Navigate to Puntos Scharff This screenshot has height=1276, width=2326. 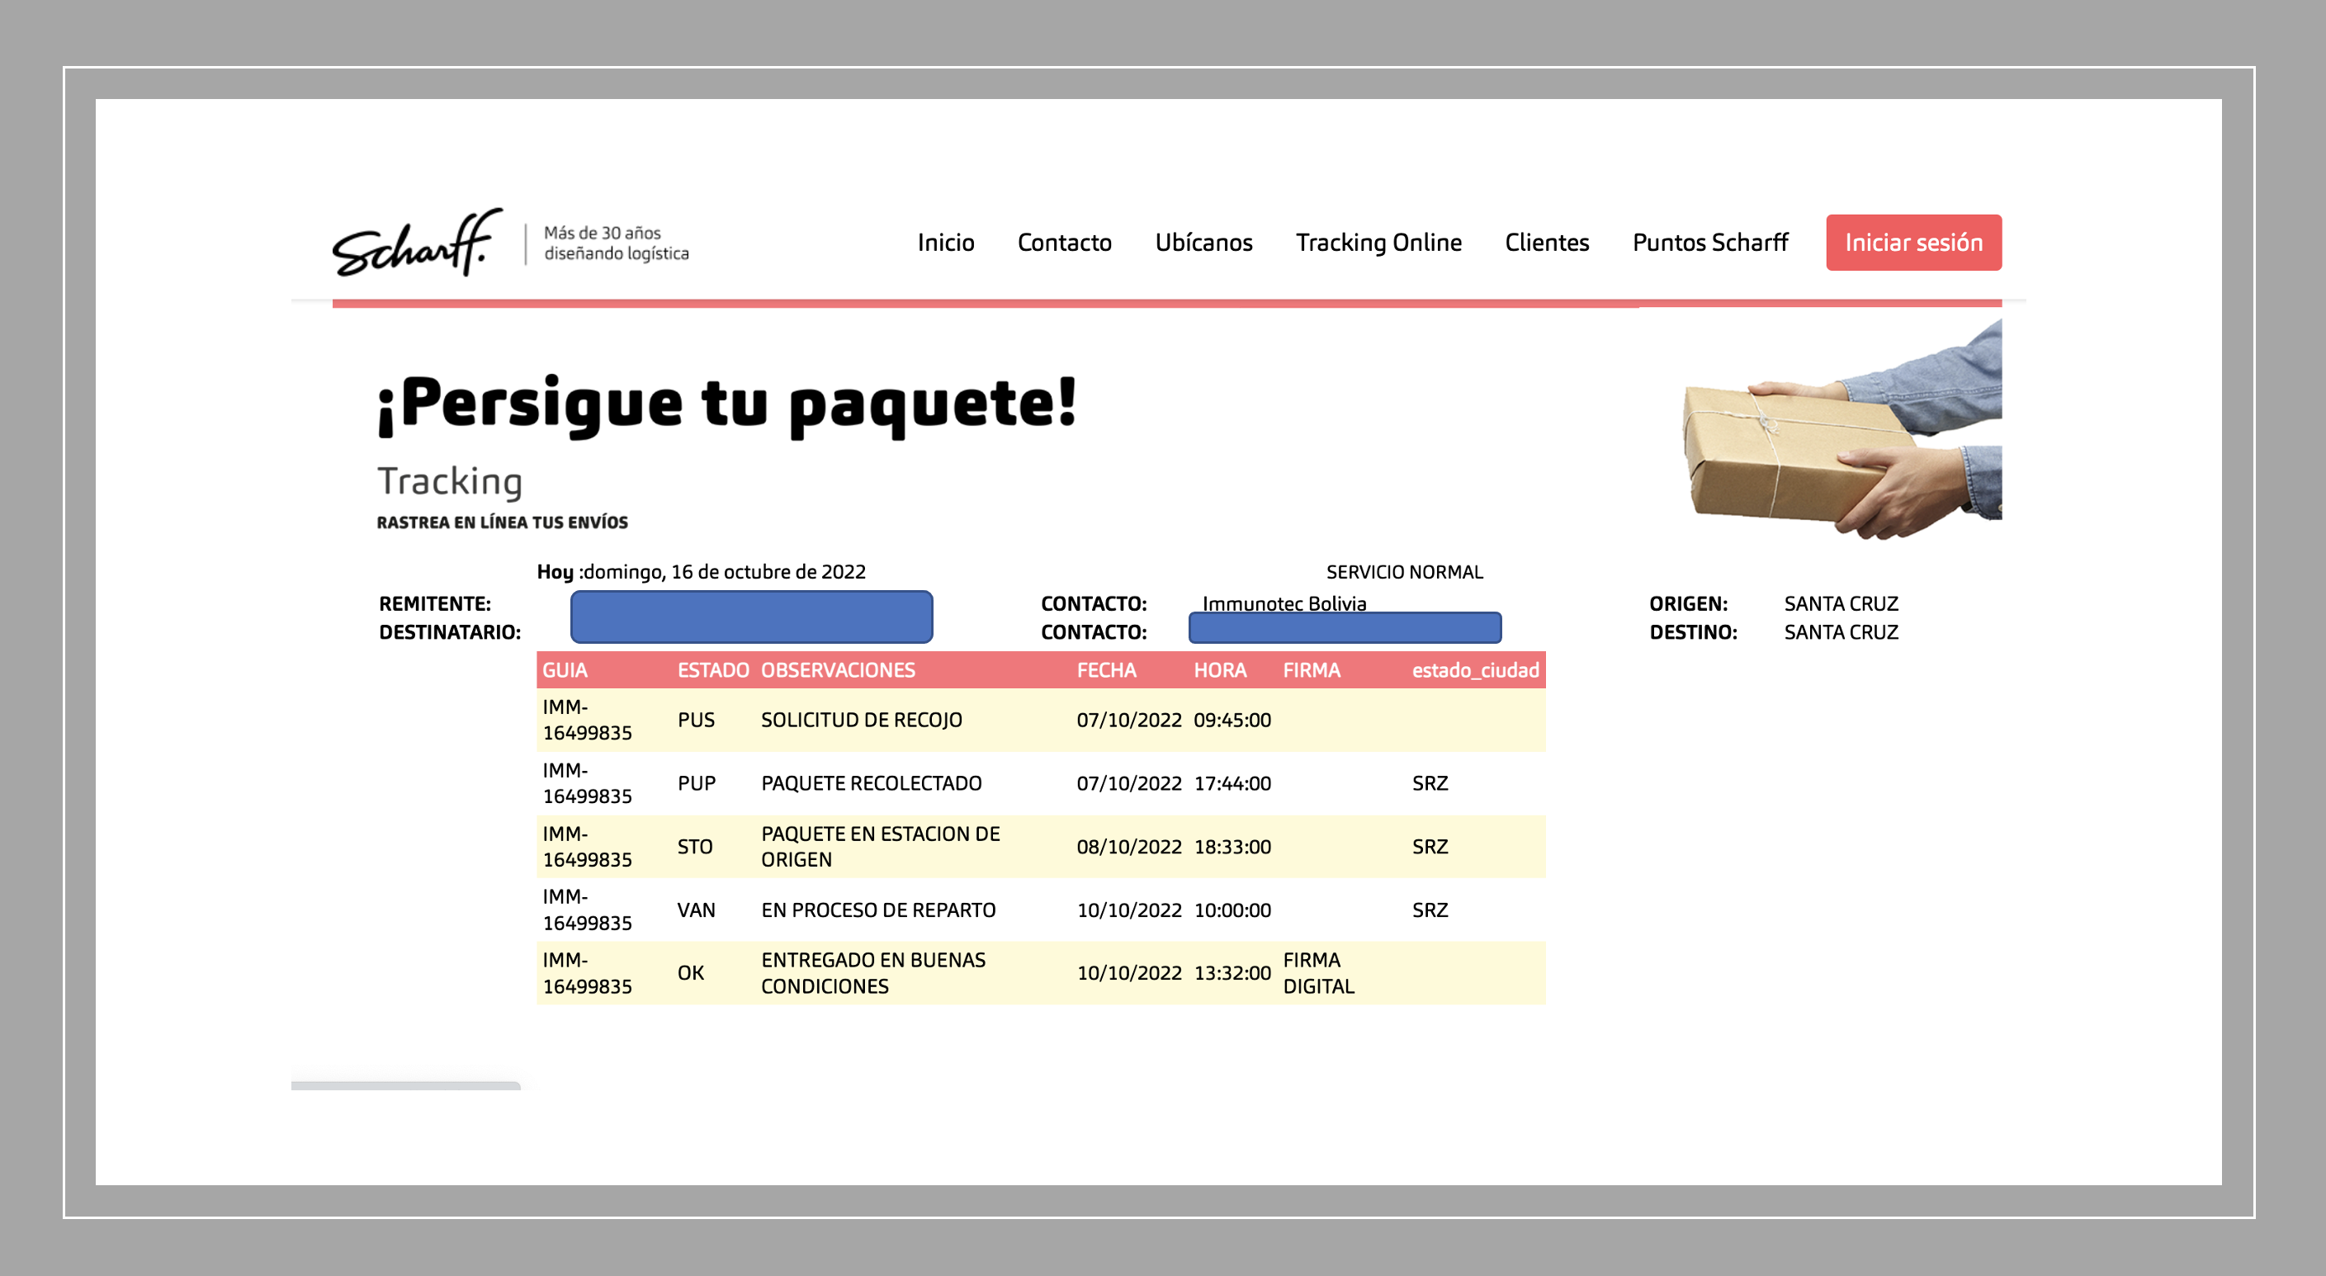coord(1709,243)
